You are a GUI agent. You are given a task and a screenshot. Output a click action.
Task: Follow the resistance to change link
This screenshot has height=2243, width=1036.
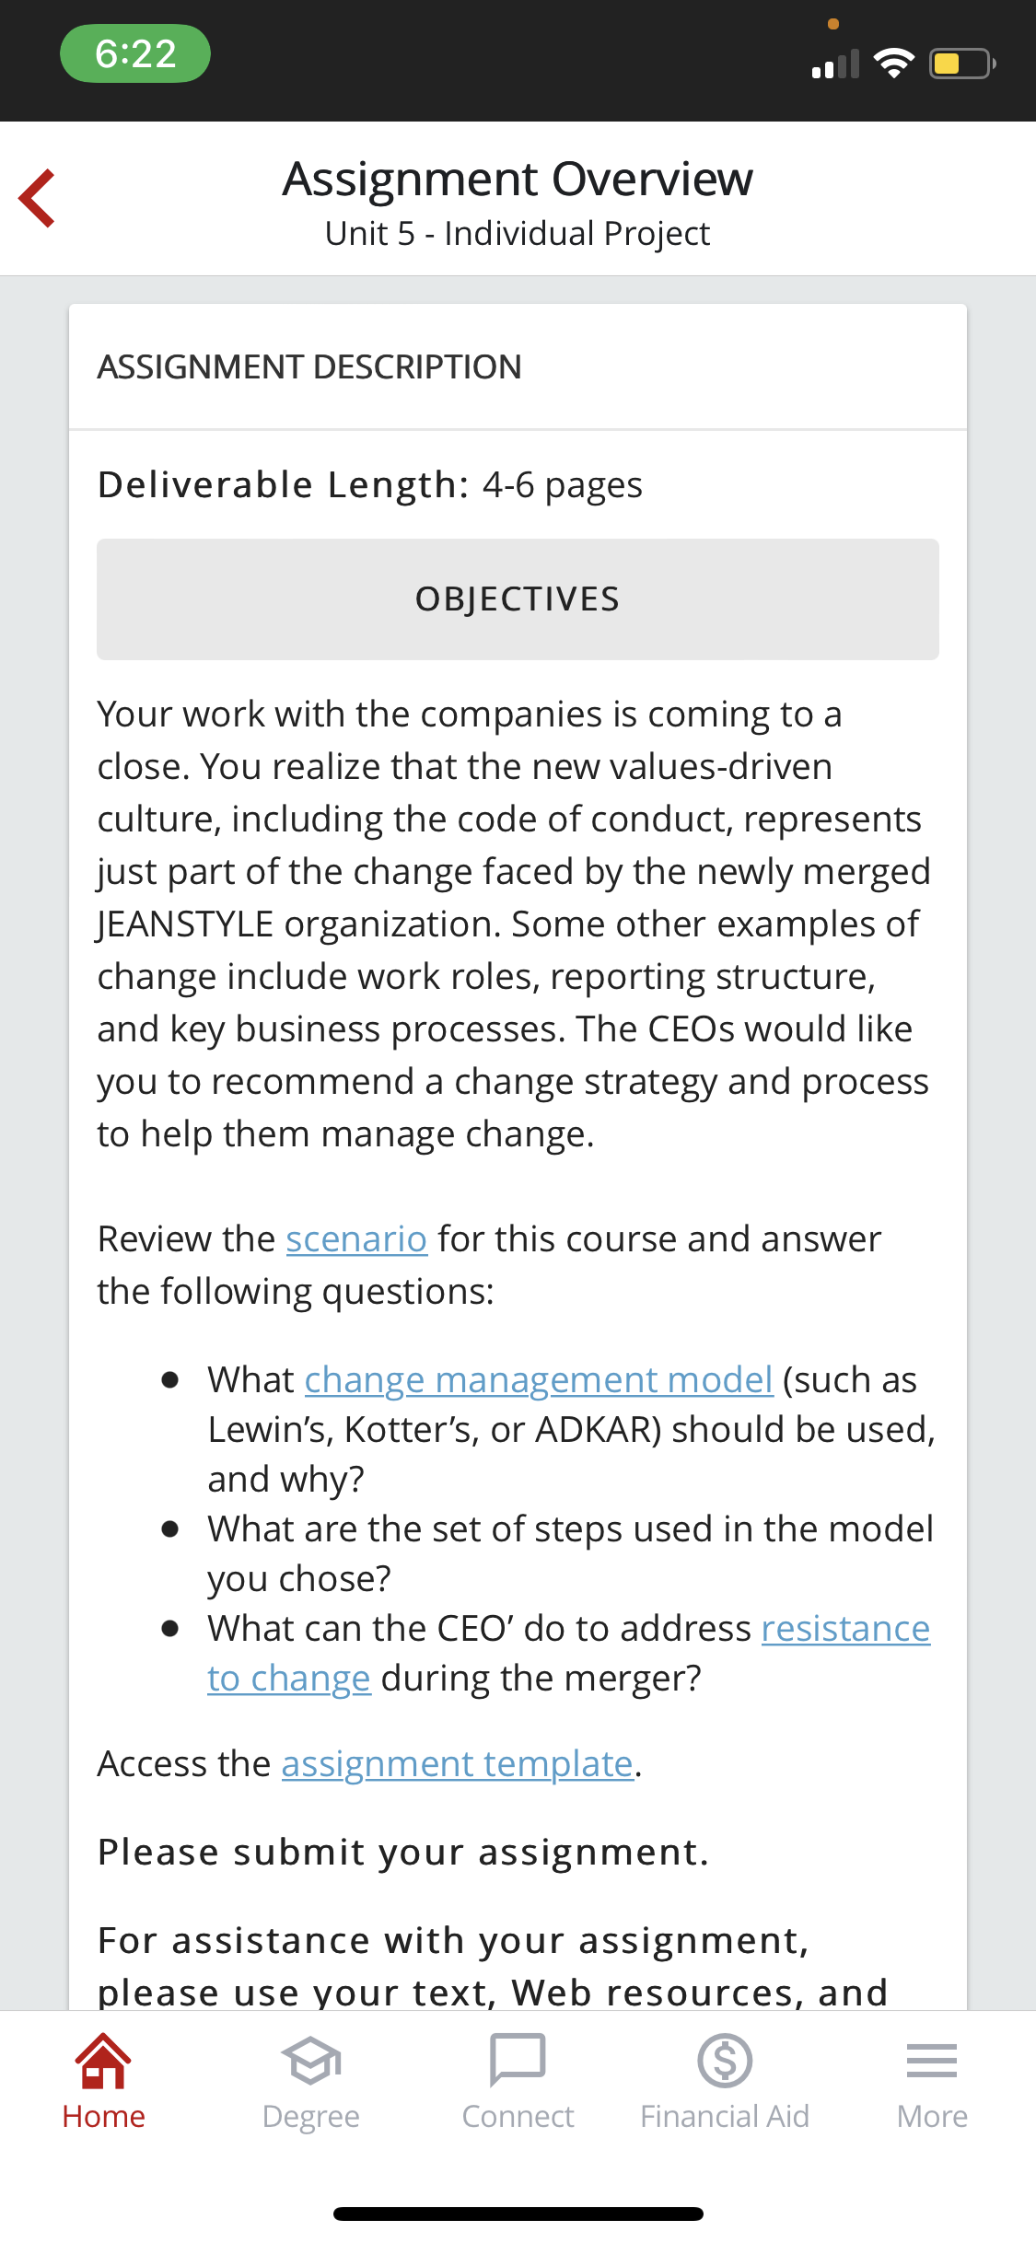coord(845,1629)
